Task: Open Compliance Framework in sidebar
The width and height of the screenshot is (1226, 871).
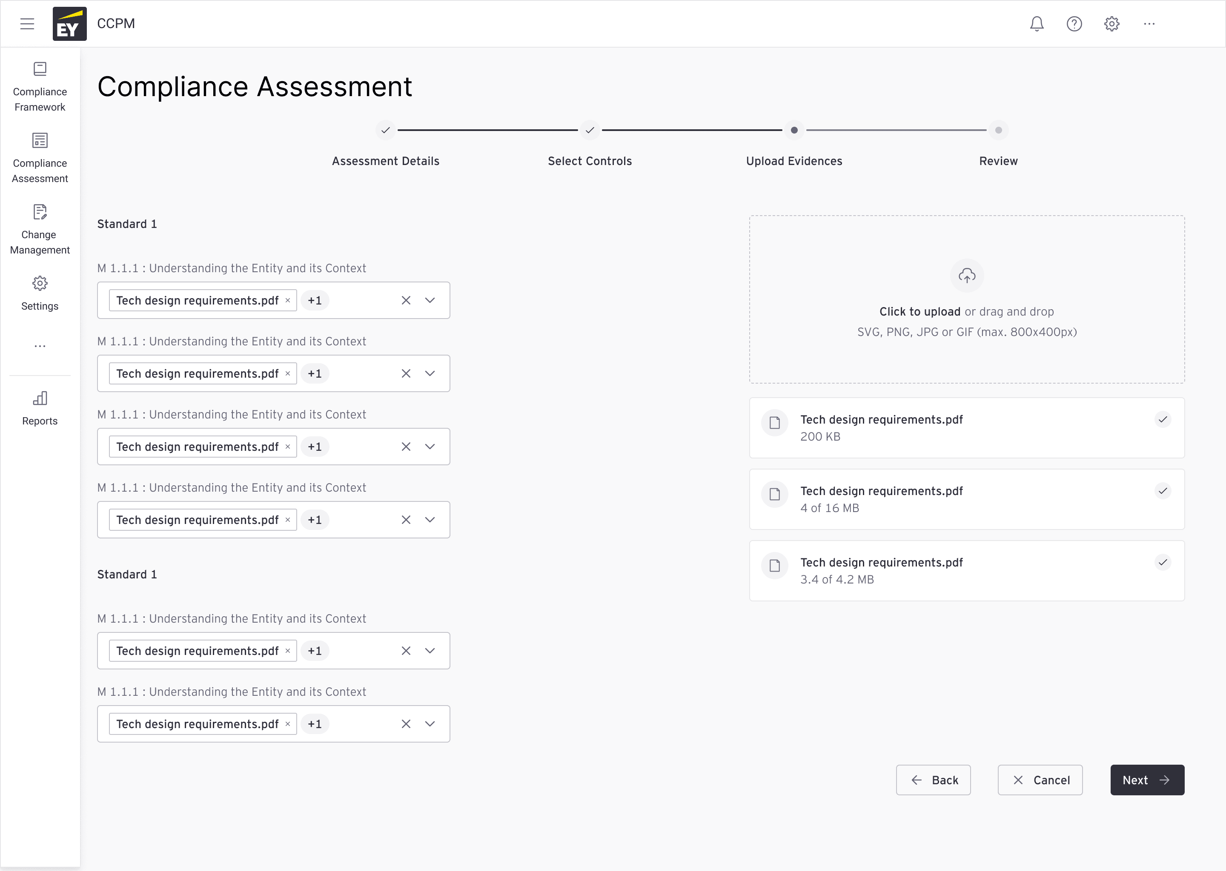Action: pos(40,87)
